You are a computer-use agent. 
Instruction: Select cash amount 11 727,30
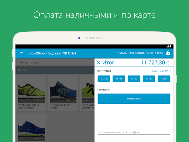click(x=104, y=79)
